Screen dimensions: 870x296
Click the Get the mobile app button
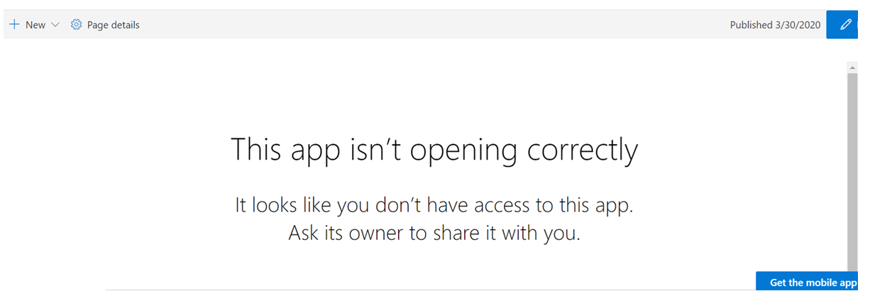[x=813, y=283]
